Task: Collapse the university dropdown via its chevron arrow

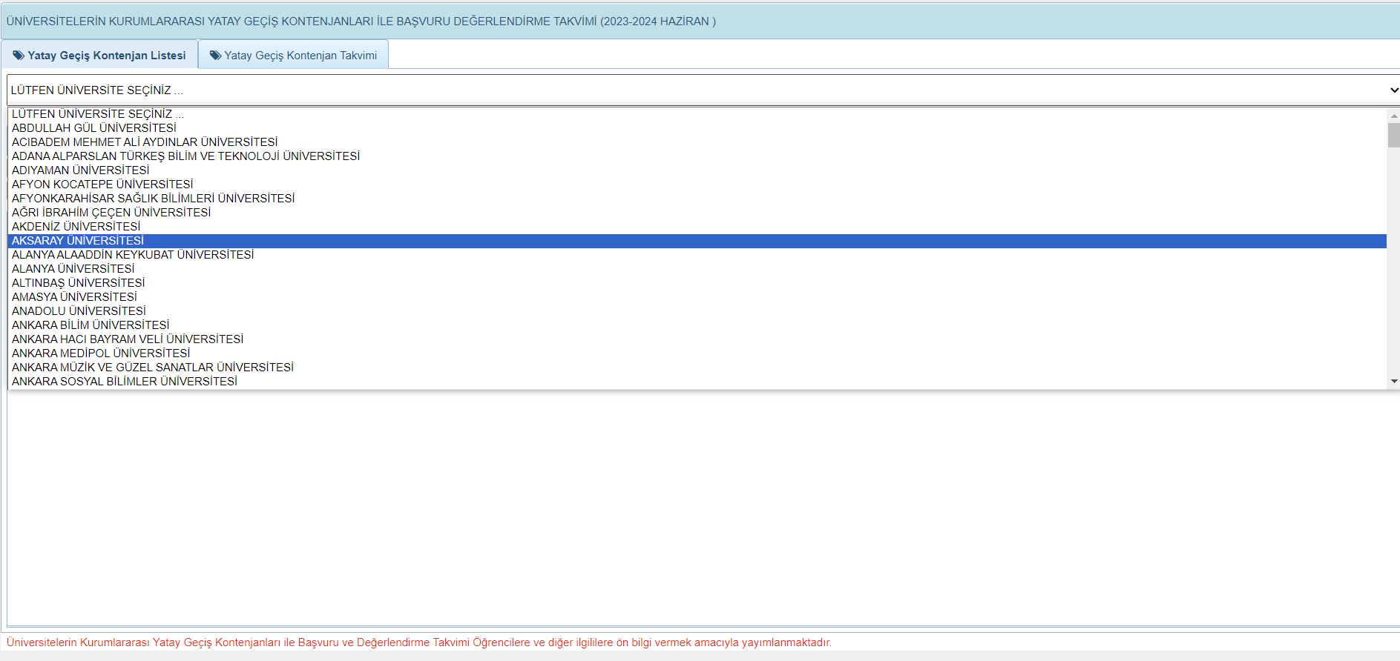Action: (1394, 90)
